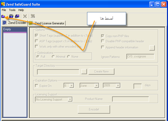This screenshot has height=121, width=168.
Task: Select the None optimization radio button
Action: point(69,57)
